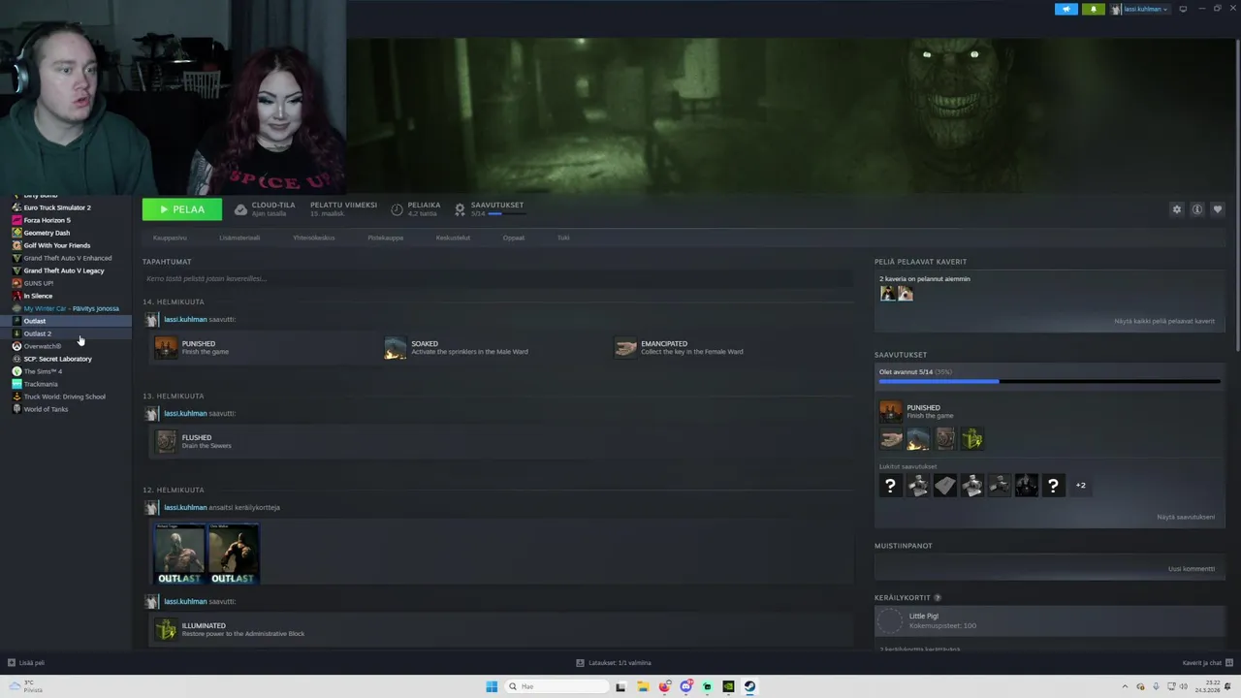This screenshot has height=698, width=1241.
Task: Click the first friend avatar under Peliä pelaavat kaverit
Action: pos(887,294)
